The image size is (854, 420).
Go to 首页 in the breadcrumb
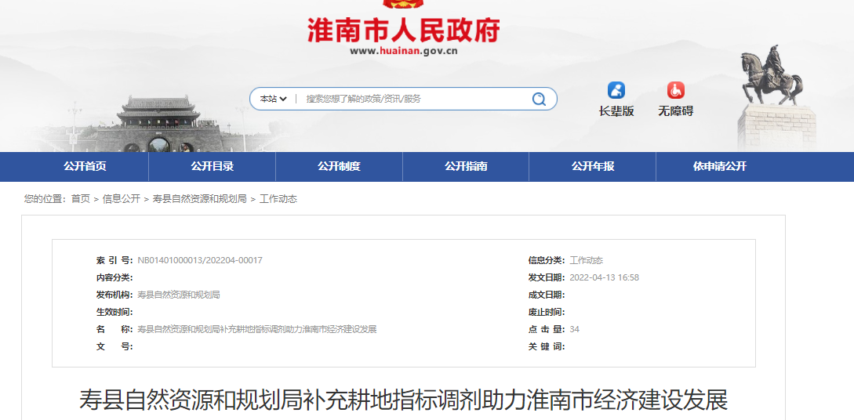pyautogui.click(x=81, y=199)
